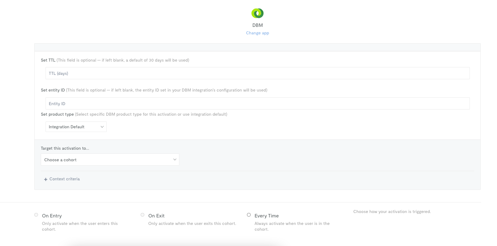
Task: Focus the Entity ID input field
Action: 258,103
